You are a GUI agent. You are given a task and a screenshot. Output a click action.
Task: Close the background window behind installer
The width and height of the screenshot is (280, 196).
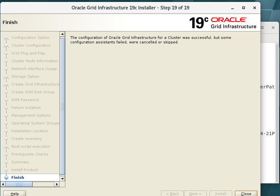point(273,28)
